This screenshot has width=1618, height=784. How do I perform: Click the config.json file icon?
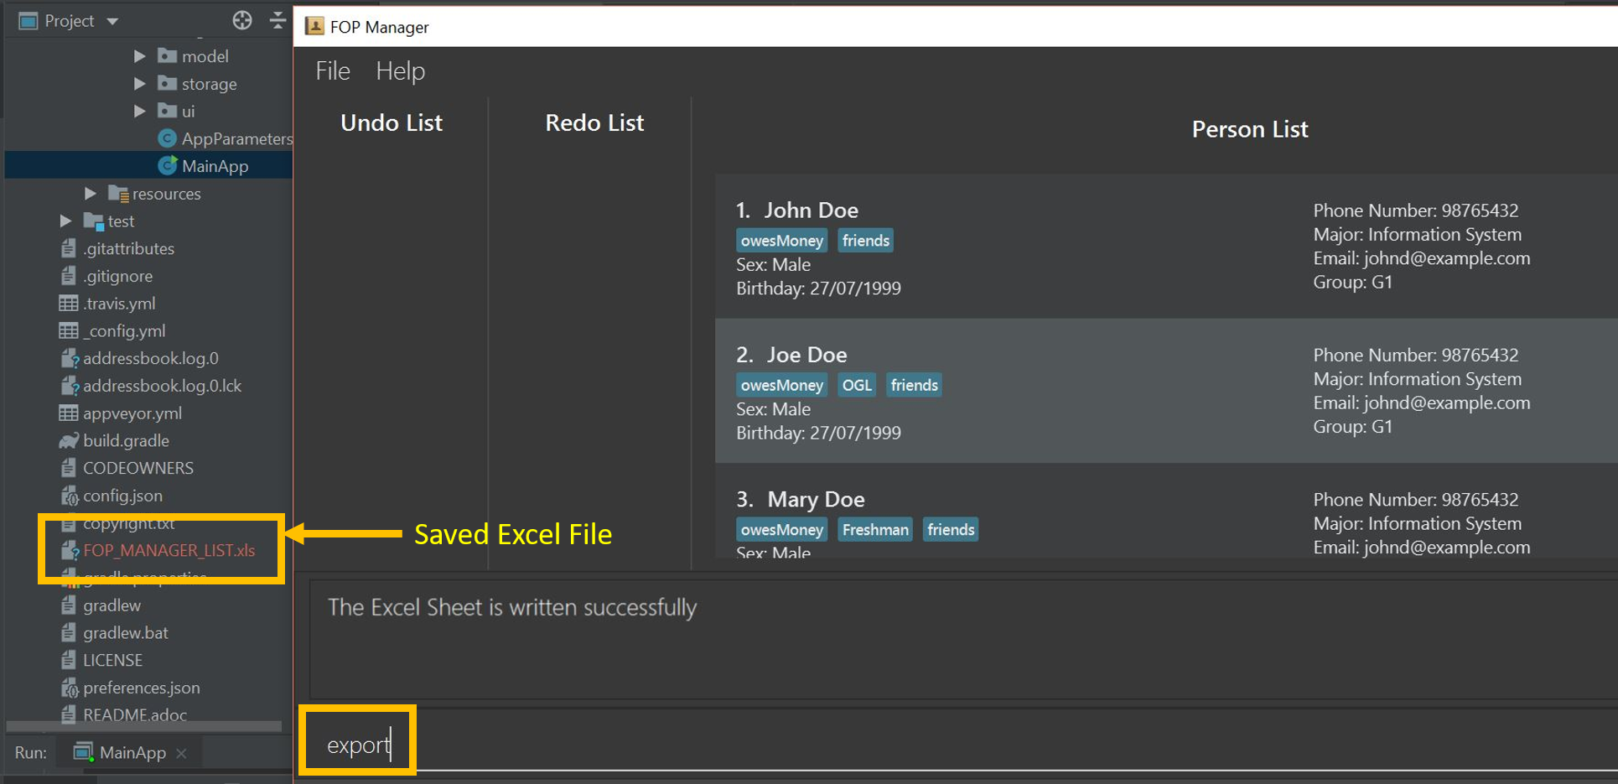click(x=70, y=496)
